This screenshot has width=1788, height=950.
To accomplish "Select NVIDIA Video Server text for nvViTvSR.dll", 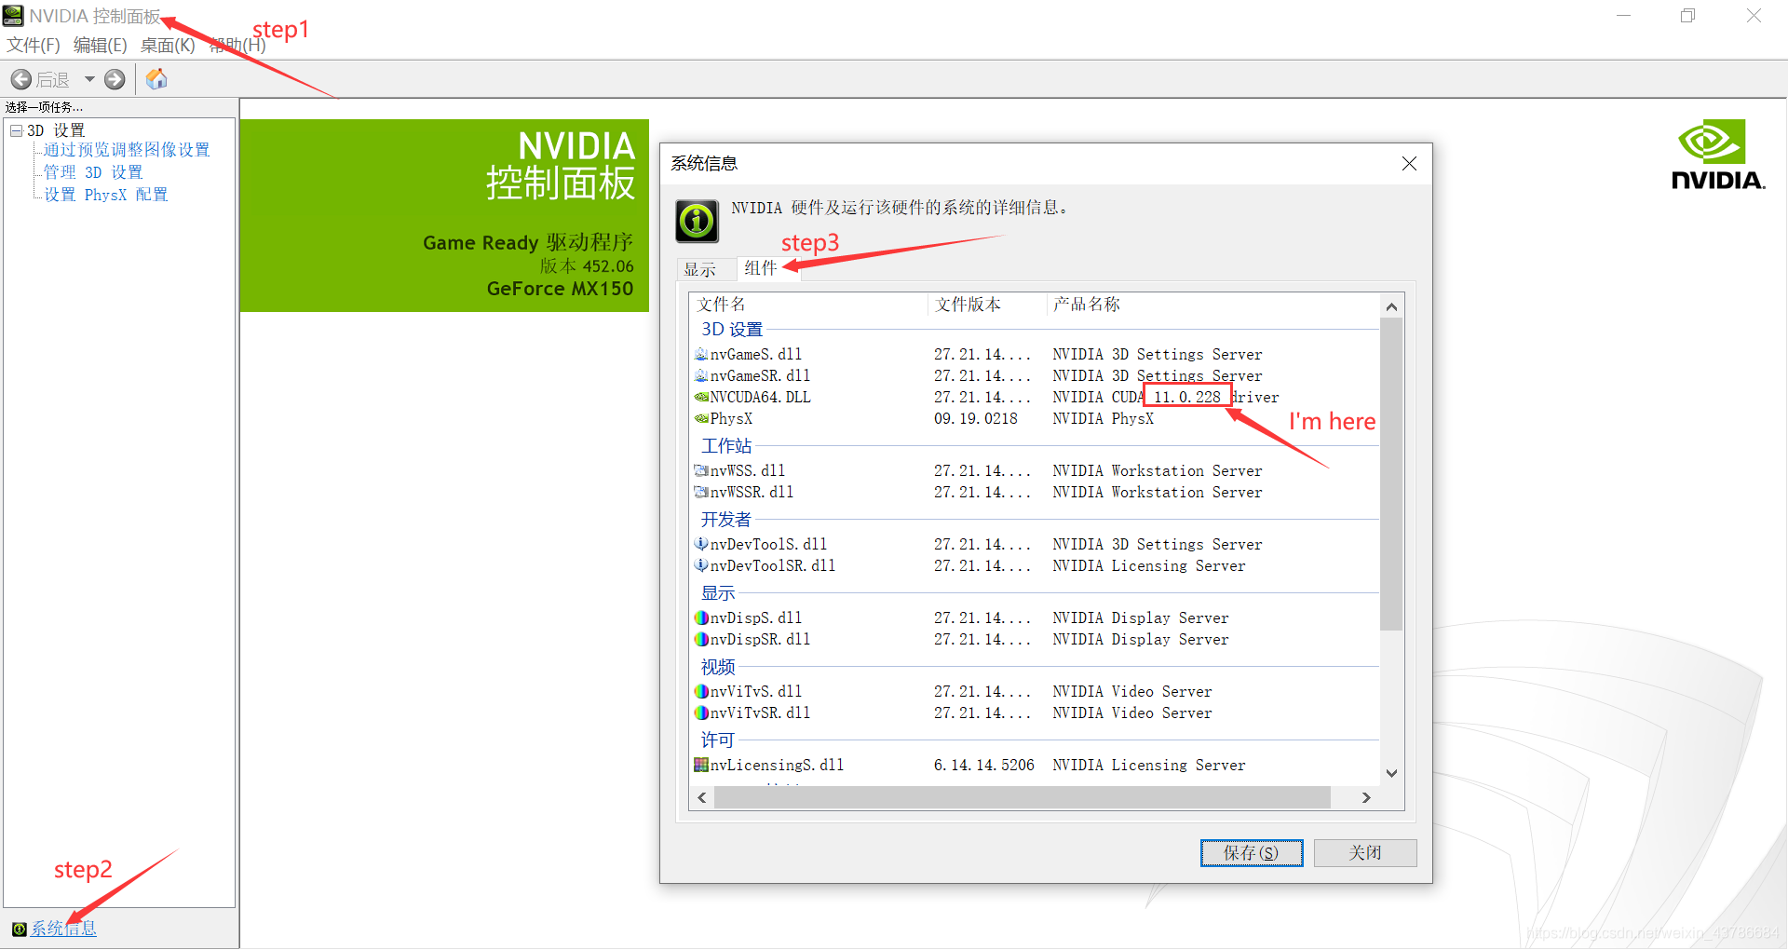I will click(x=1132, y=713).
